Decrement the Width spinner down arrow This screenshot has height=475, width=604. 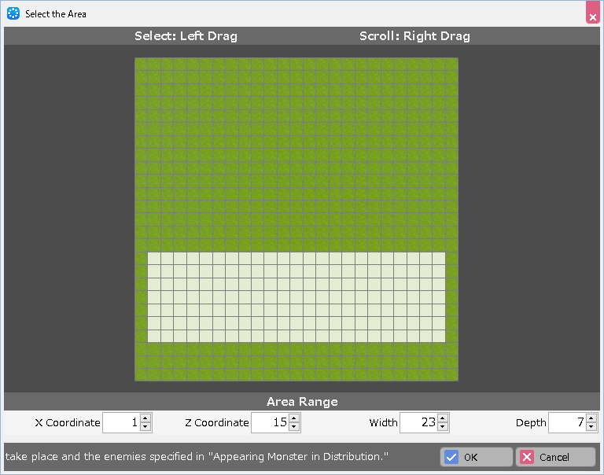coord(443,427)
